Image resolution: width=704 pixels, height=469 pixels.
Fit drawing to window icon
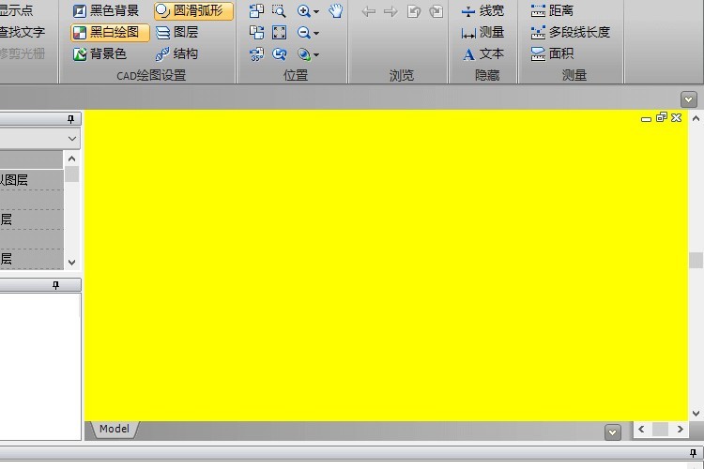click(x=279, y=32)
